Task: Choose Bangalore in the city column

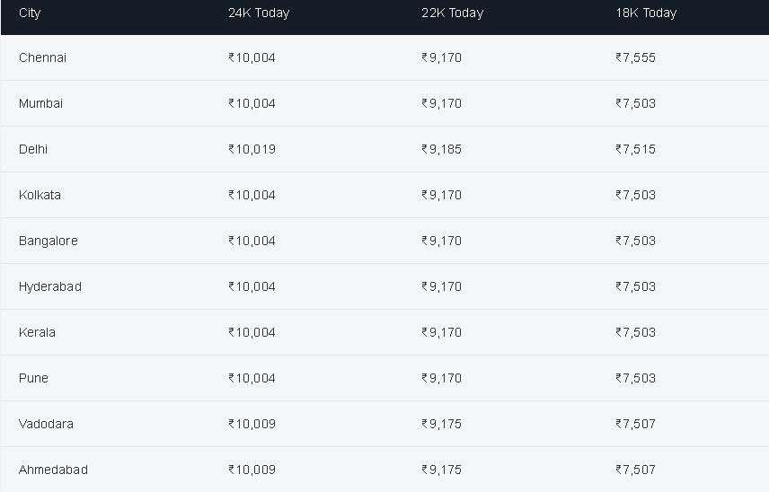Action: (49, 242)
